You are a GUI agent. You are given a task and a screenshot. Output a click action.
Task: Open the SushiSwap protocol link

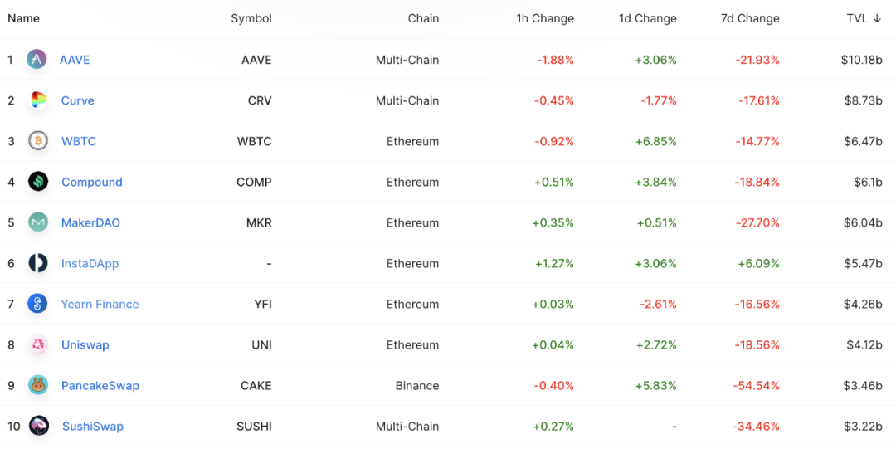coord(93,426)
